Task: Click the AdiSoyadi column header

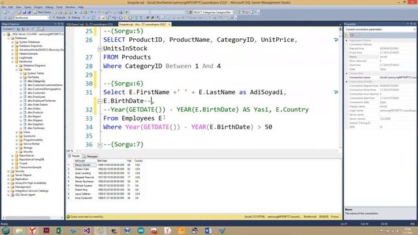Action: click(x=85, y=161)
